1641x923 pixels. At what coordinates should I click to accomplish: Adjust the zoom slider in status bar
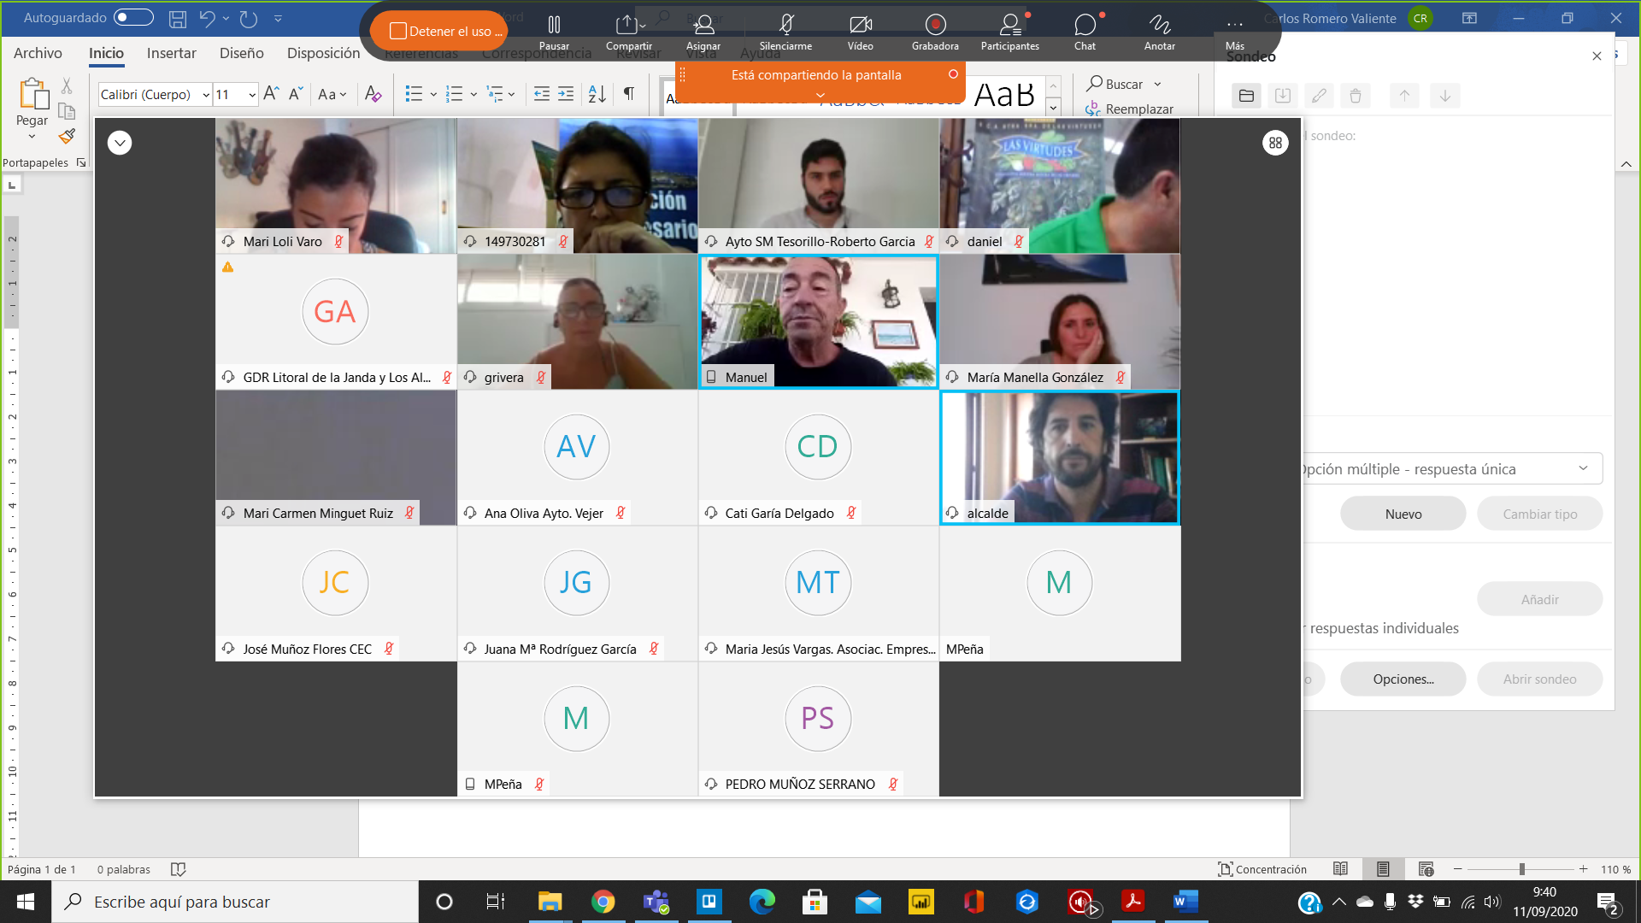point(1520,869)
